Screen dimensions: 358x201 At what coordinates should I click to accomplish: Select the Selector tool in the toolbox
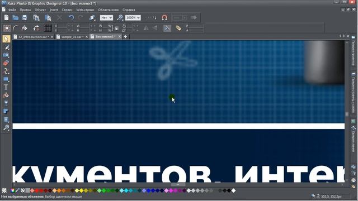pos(6,39)
